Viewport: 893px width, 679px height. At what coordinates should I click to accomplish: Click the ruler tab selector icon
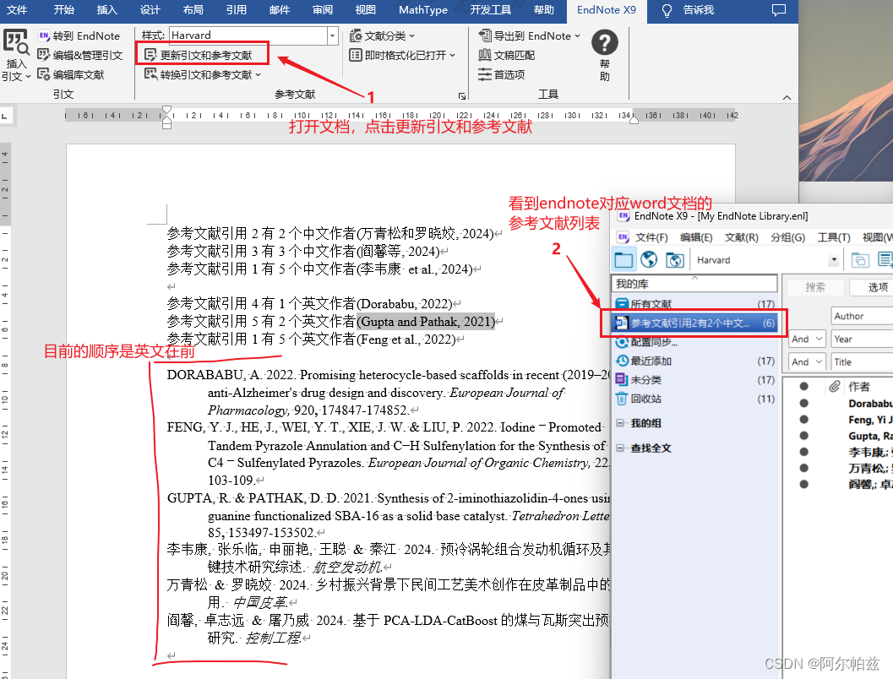point(4,116)
